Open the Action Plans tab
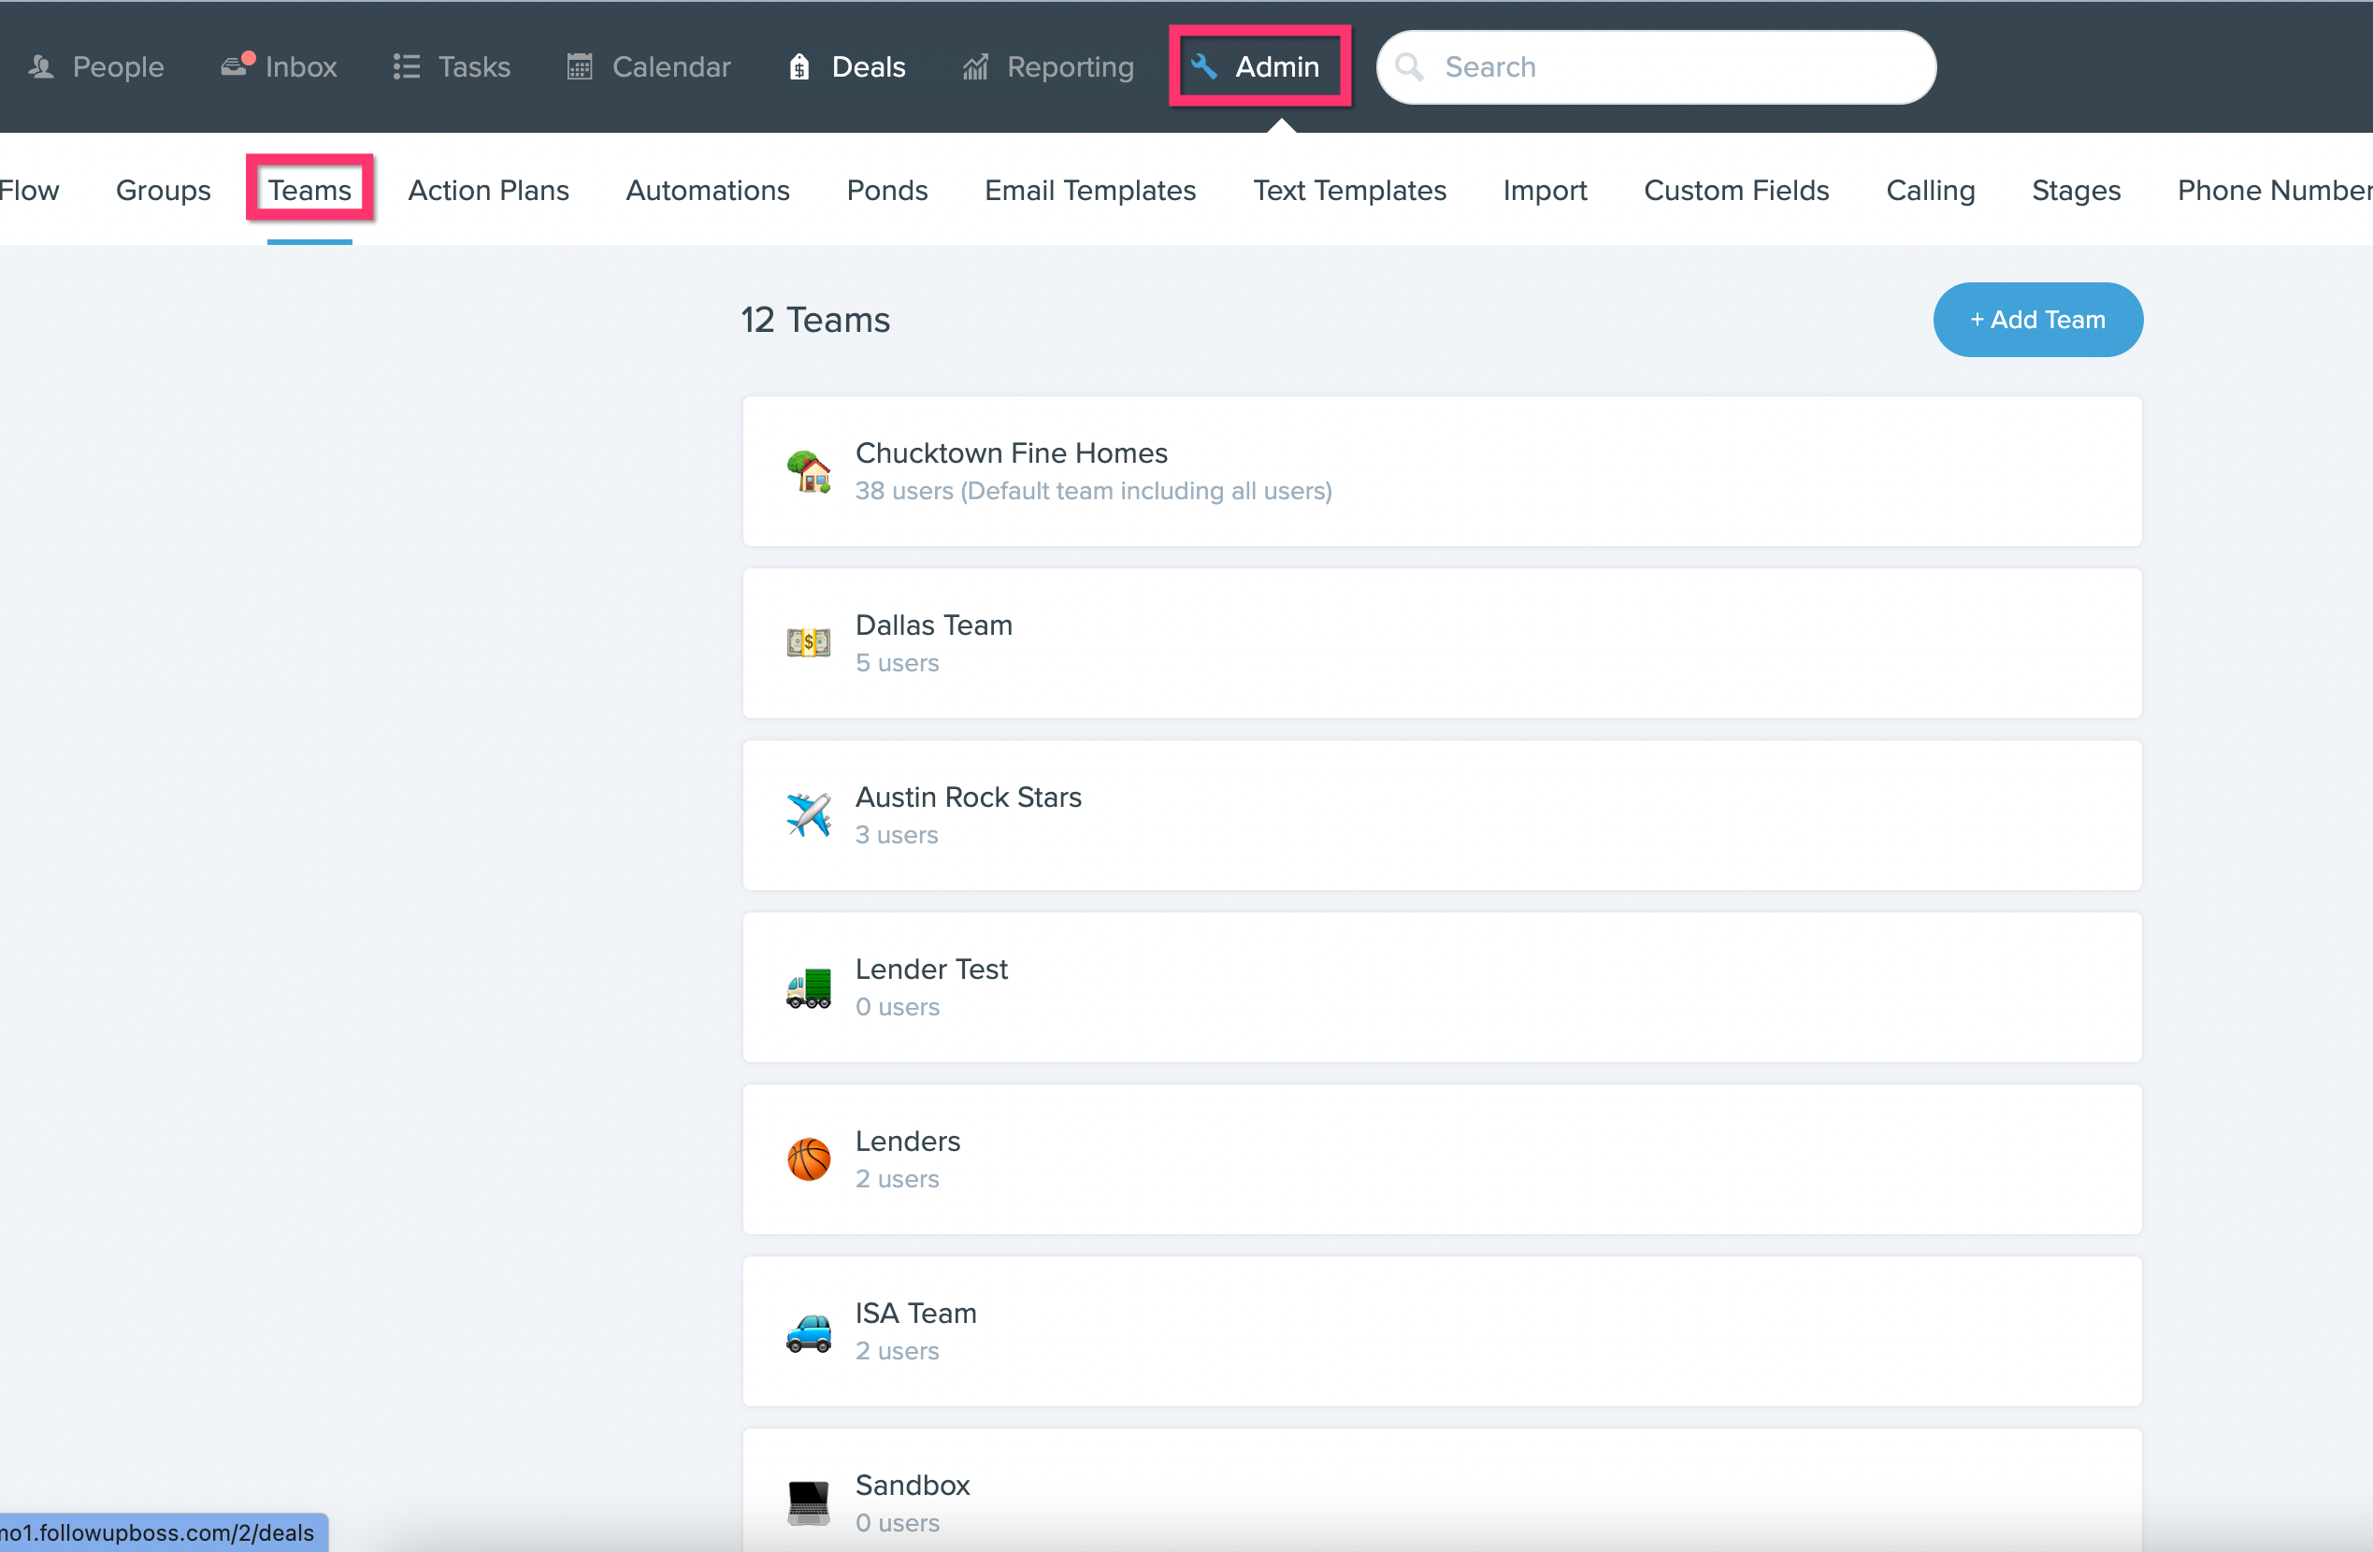Image resolution: width=2373 pixels, height=1552 pixels. (489, 191)
